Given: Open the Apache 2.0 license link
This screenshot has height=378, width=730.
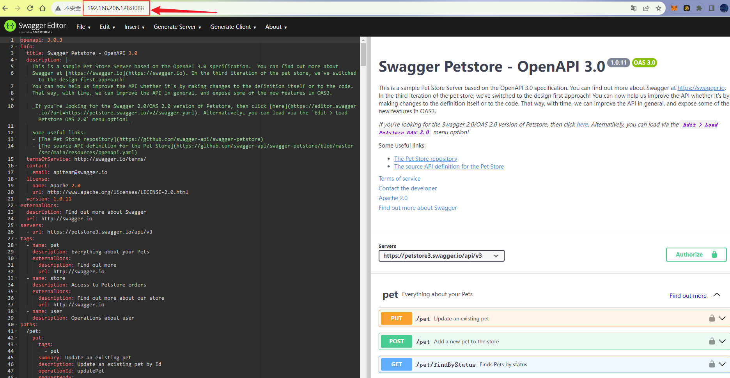Looking at the screenshot, I should tap(393, 198).
